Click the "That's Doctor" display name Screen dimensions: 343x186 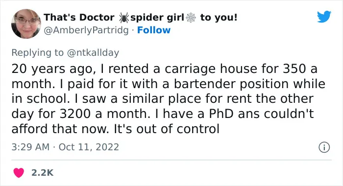click(79, 17)
